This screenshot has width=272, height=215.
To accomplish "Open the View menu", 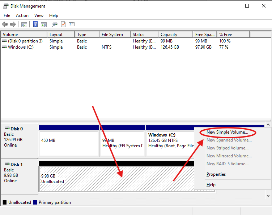I will (39, 15).
